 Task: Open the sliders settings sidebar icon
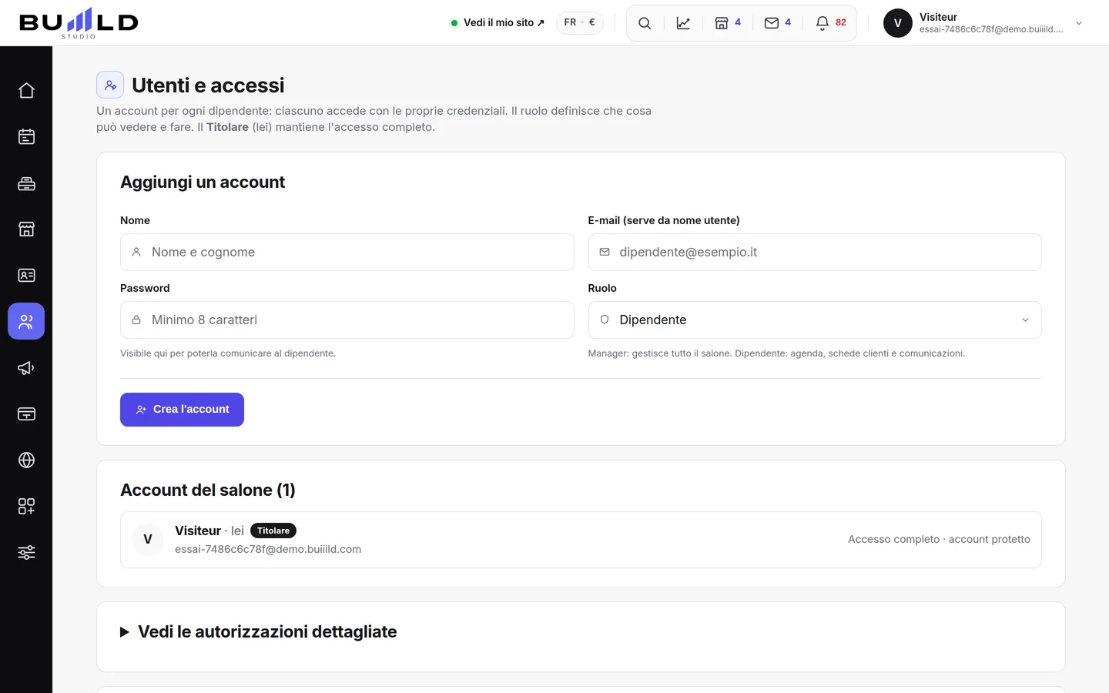tap(26, 552)
